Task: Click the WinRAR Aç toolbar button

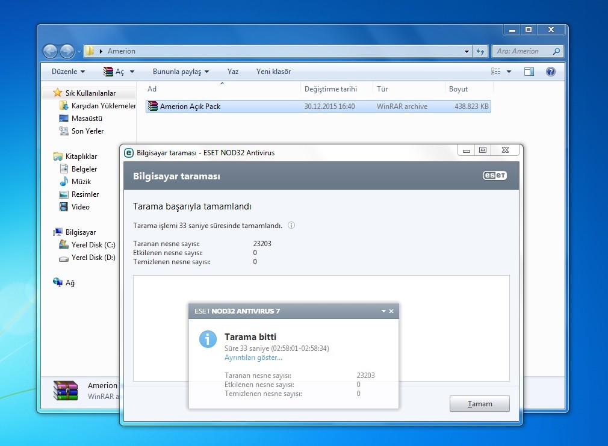Action: pos(114,72)
